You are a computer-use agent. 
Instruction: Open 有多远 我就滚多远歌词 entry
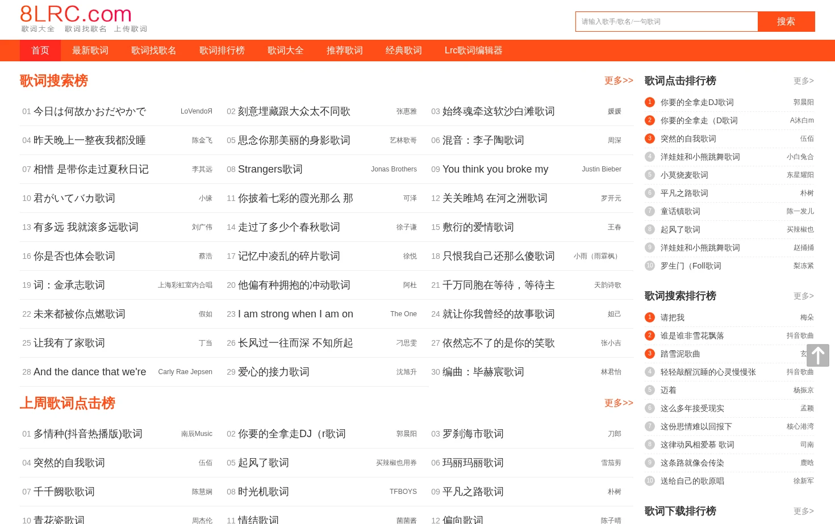pyautogui.click(x=86, y=227)
